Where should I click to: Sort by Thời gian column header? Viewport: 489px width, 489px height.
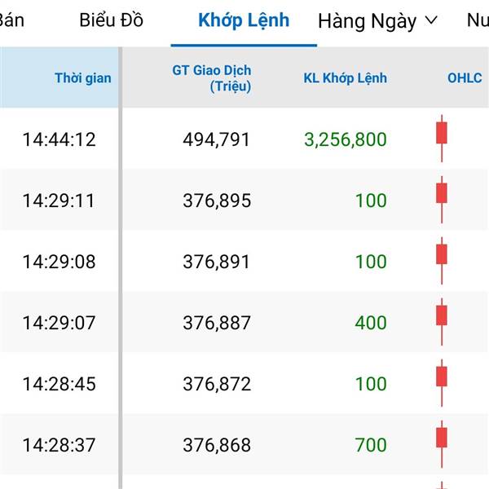point(83,78)
